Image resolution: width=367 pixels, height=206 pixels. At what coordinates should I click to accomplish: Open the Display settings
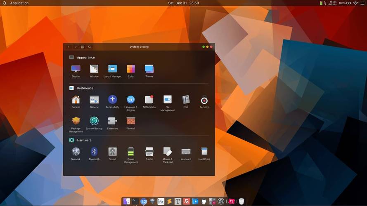[x=76, y=71]
